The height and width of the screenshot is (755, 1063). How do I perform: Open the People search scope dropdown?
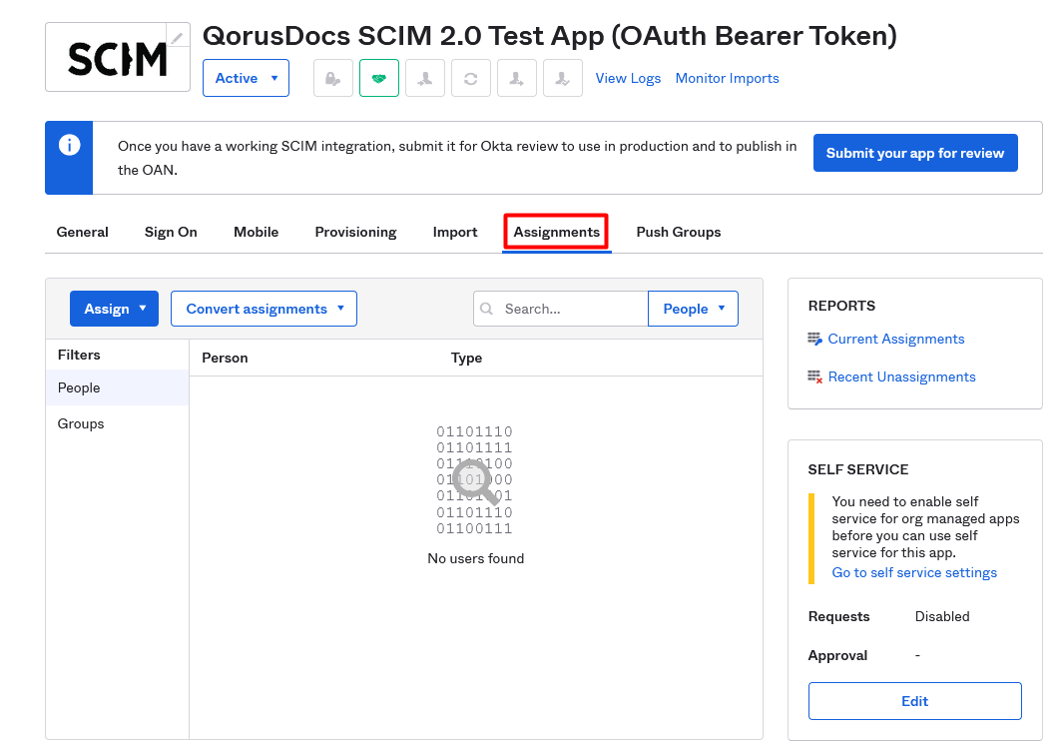[693, 309]
